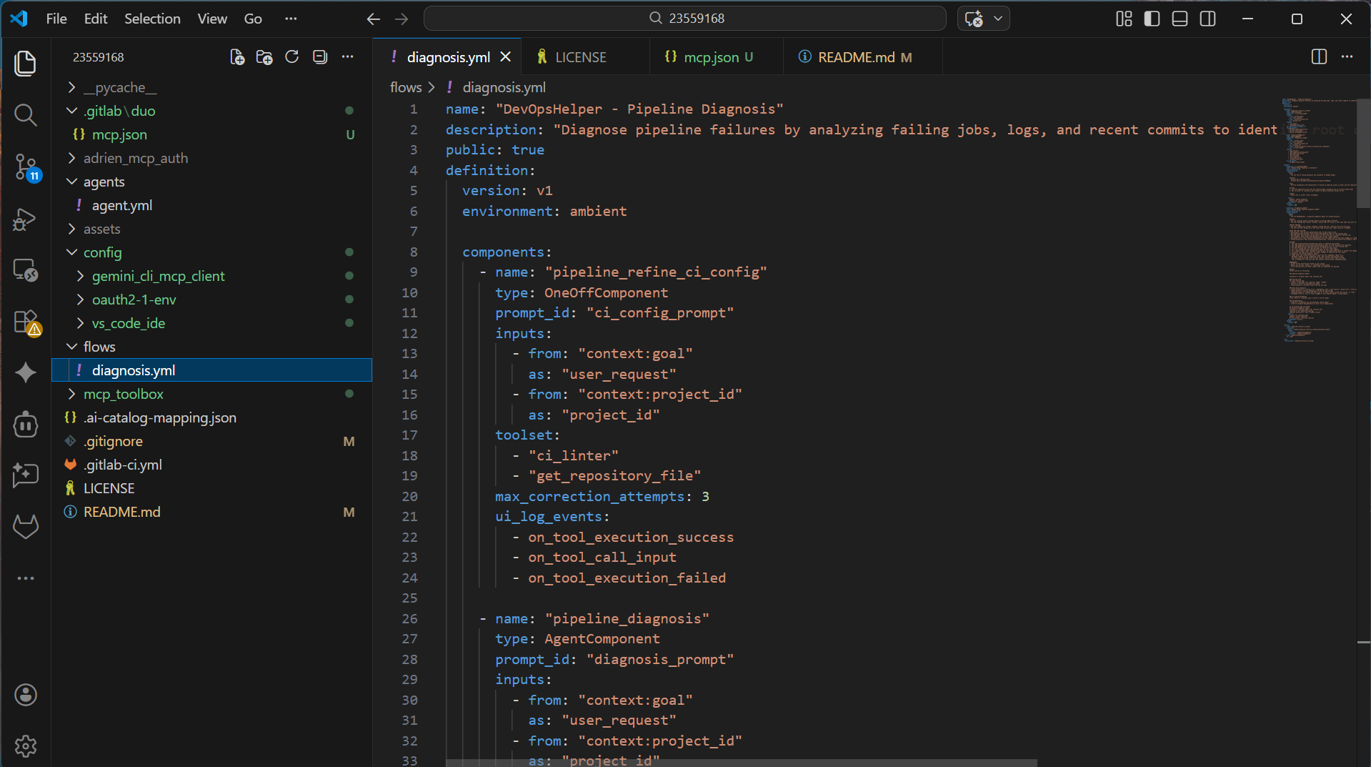This screenshot has width=1371, height=767.
Task: Click the command center search box
Action: click(684, 19)
